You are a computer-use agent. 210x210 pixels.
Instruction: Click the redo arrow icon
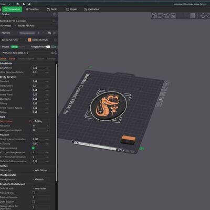(x=29, y=4)
